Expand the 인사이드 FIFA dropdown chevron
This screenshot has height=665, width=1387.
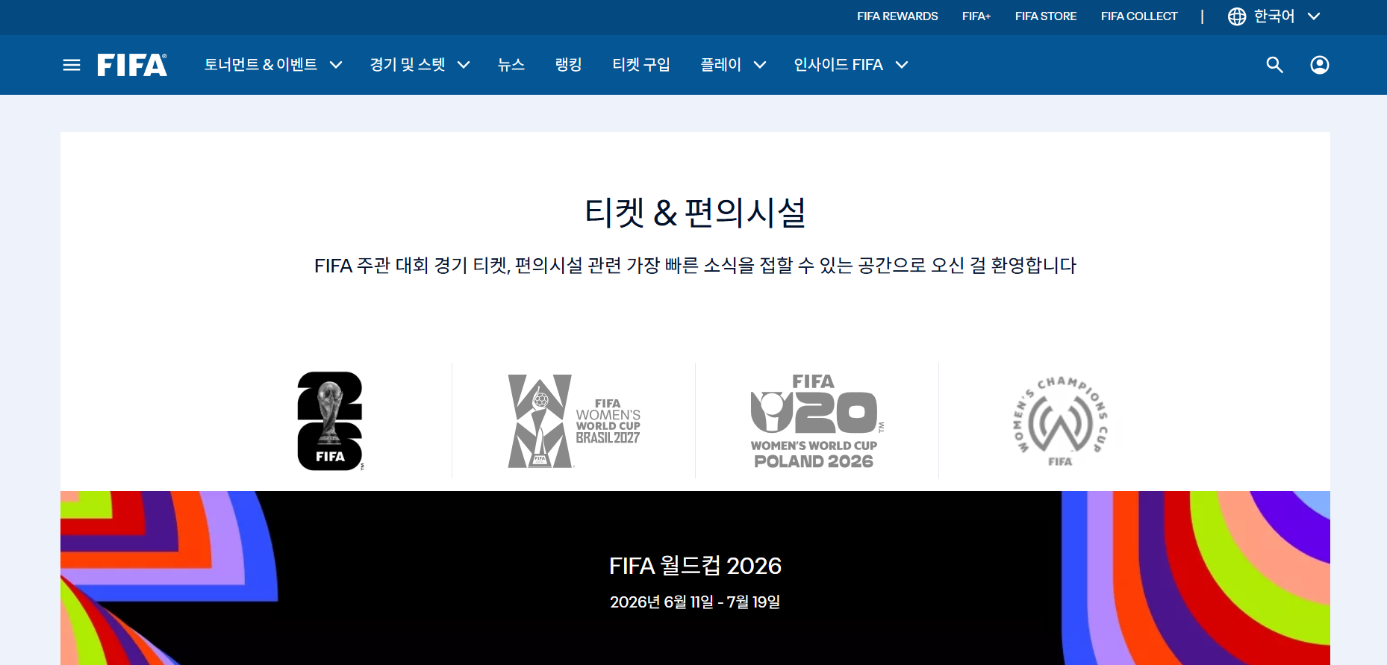pyautogui.click(x=902, y=65)
